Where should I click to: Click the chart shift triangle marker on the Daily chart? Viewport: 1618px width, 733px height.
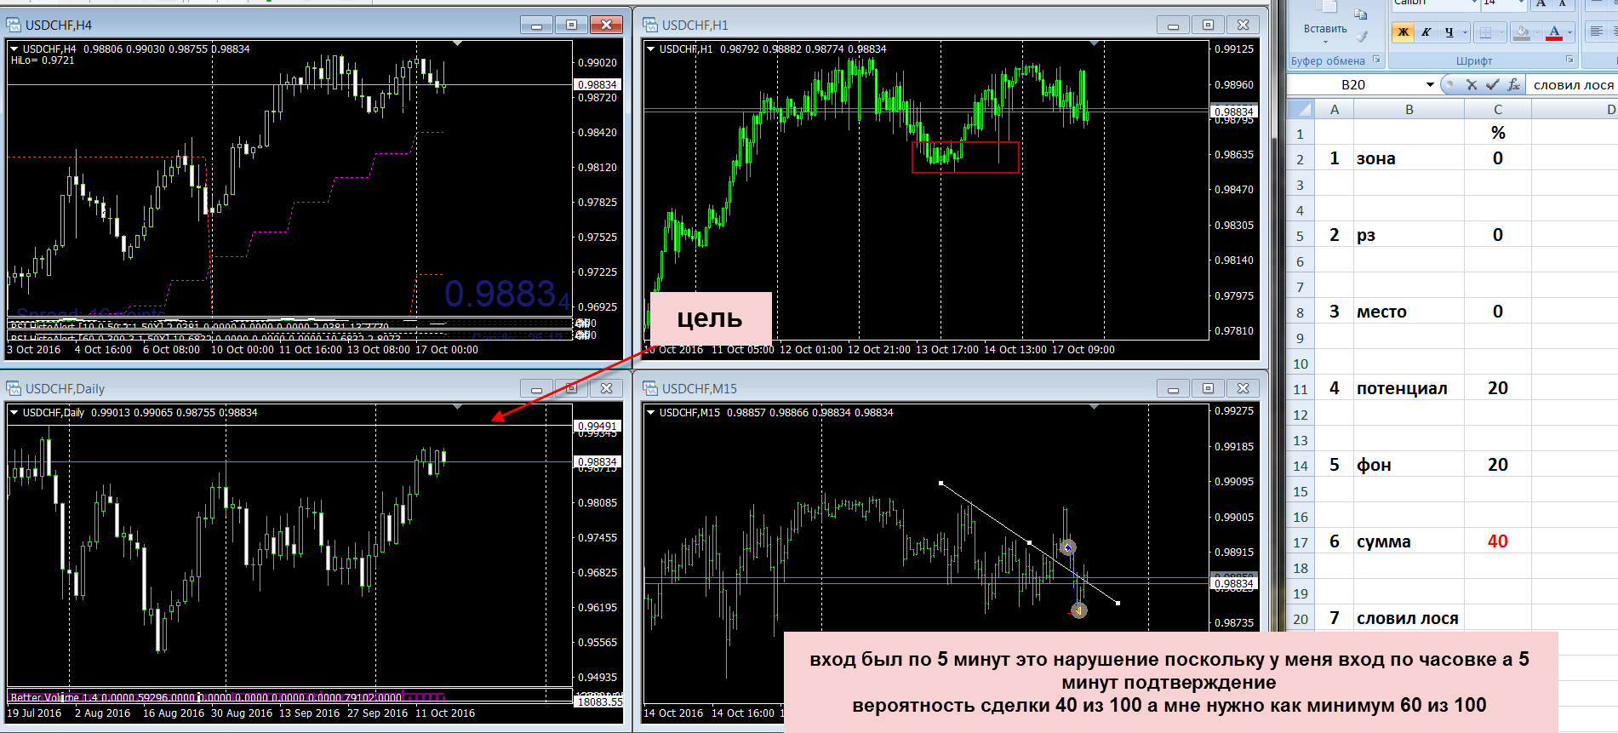pos(458,407)
